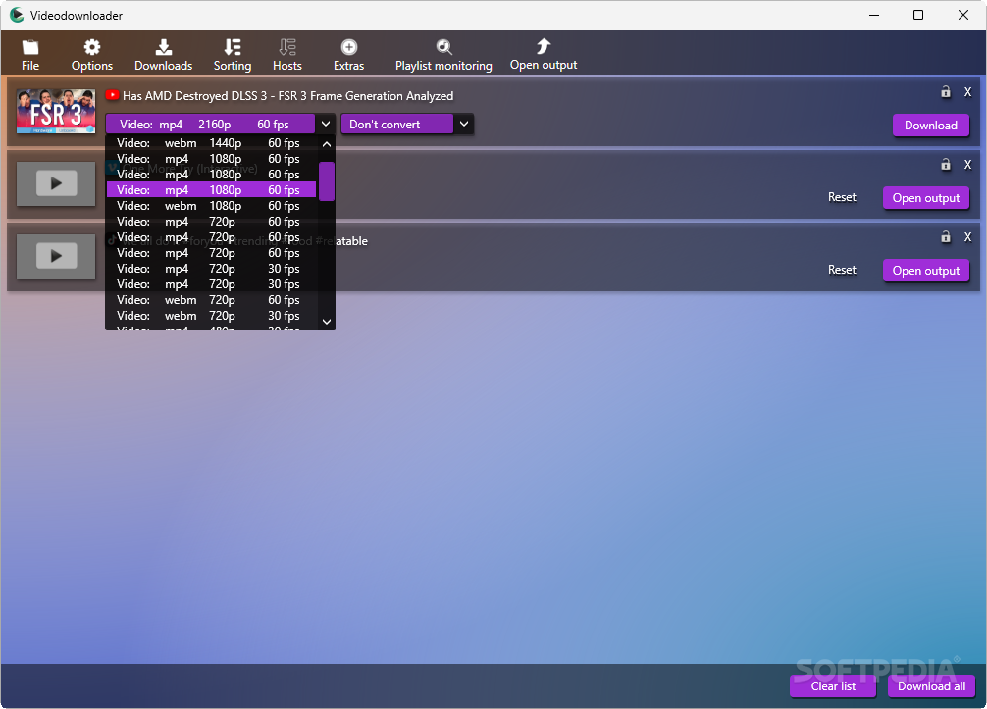Open the Hosts toolbar item
The width and height of the screenshot is (987, 709).
(287, 55)
